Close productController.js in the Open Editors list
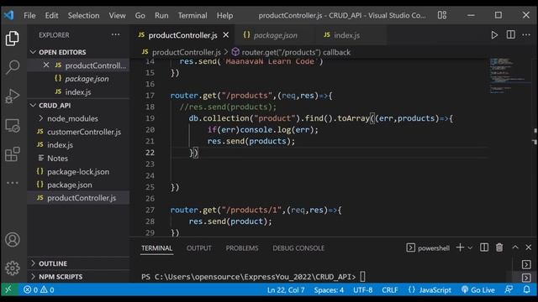This screenshot has height=302, width=538. pos(46,65)
